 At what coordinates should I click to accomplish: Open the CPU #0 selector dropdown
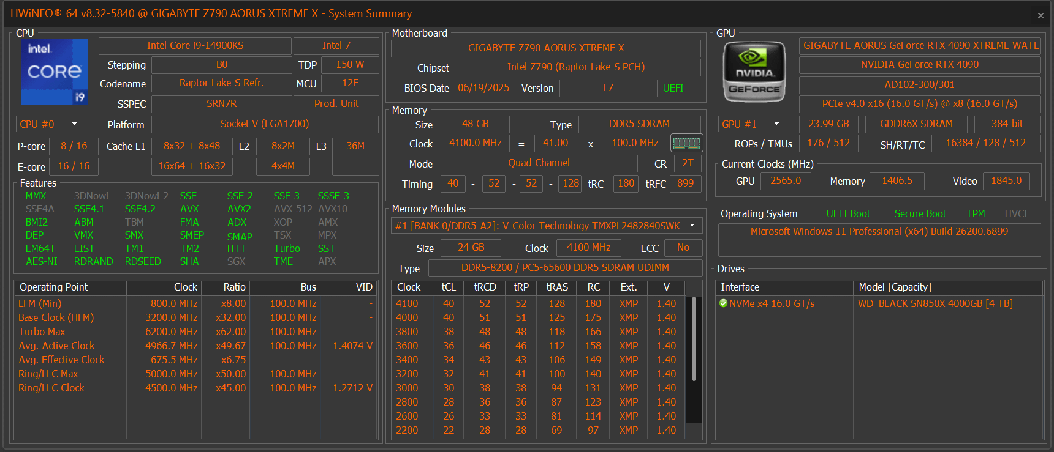coord(50,124)
